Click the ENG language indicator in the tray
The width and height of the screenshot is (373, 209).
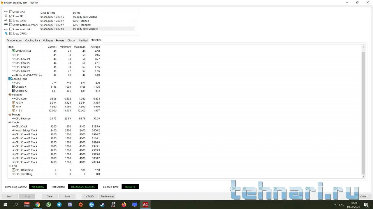click(x=342, y=205)
